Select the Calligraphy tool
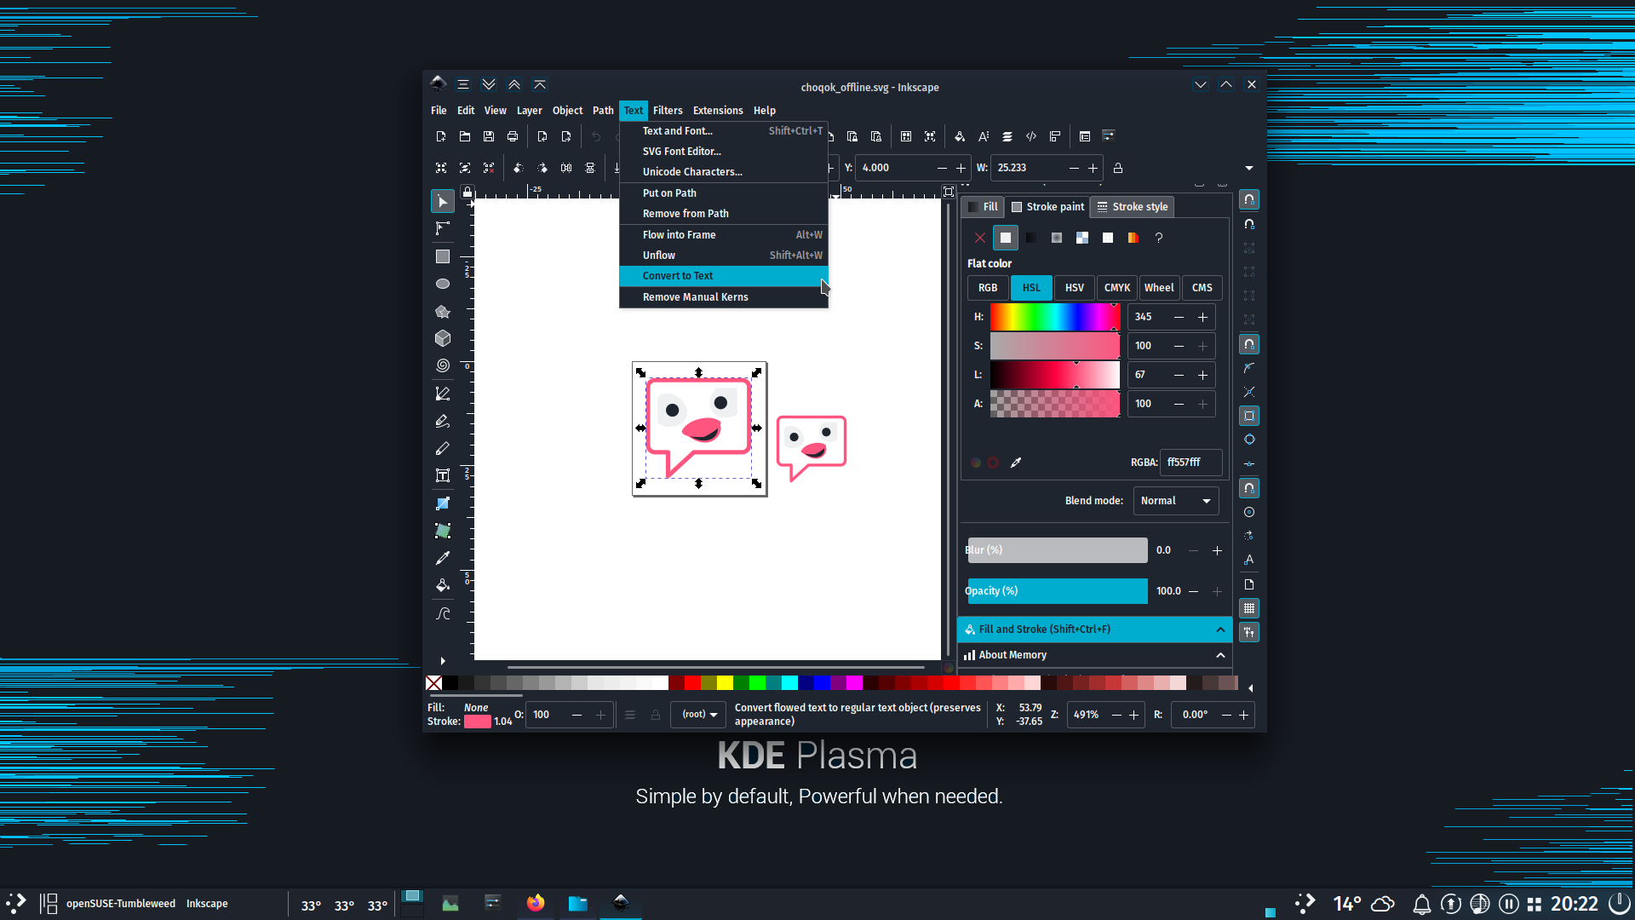 (x=442, y=448)
